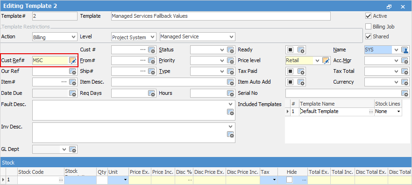Image resolution: width=412 pixels, height=185 pixels.
Task: Toggle the Active checkbox
Action: tap(368, 16)
